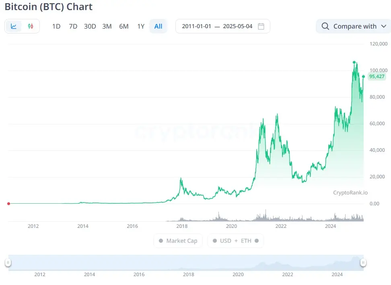Click the plus sign between USD and ETH
Viewport: 391px width, 285px height.
[236, 241]
